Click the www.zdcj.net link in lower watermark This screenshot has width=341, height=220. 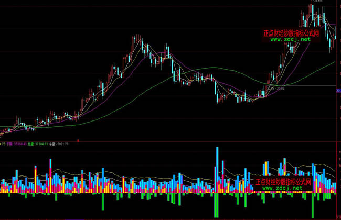pyautogui.click(x=283, y=188)
